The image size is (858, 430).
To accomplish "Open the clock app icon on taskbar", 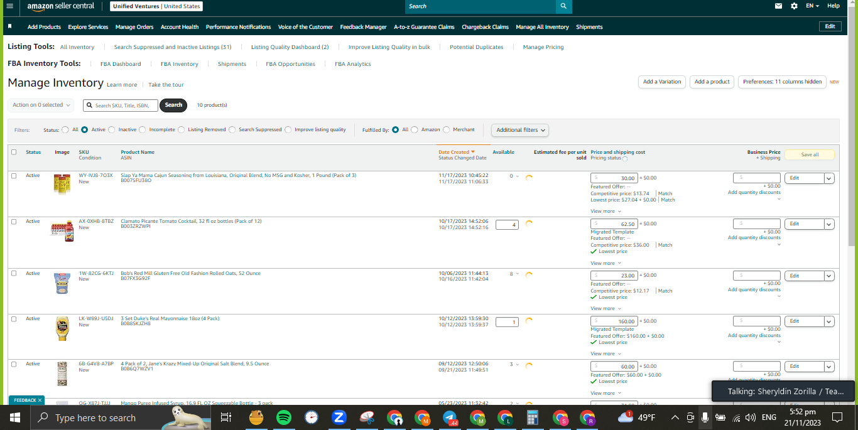I will point(312,417).
